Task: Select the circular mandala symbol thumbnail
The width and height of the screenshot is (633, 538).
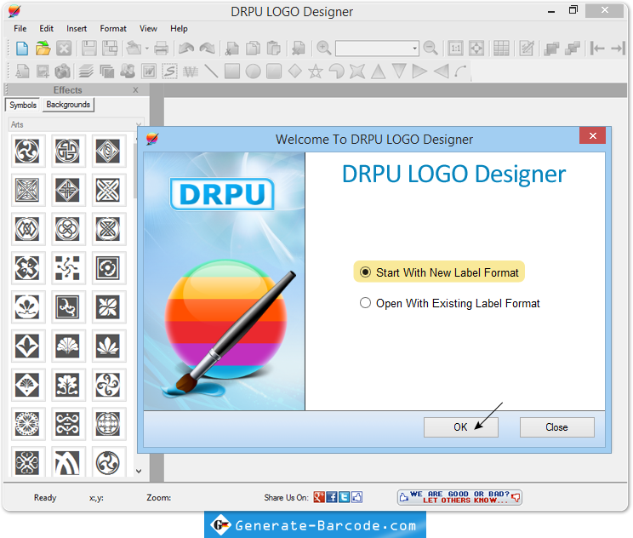Action: pyautogui.click(x=27, y=424)
